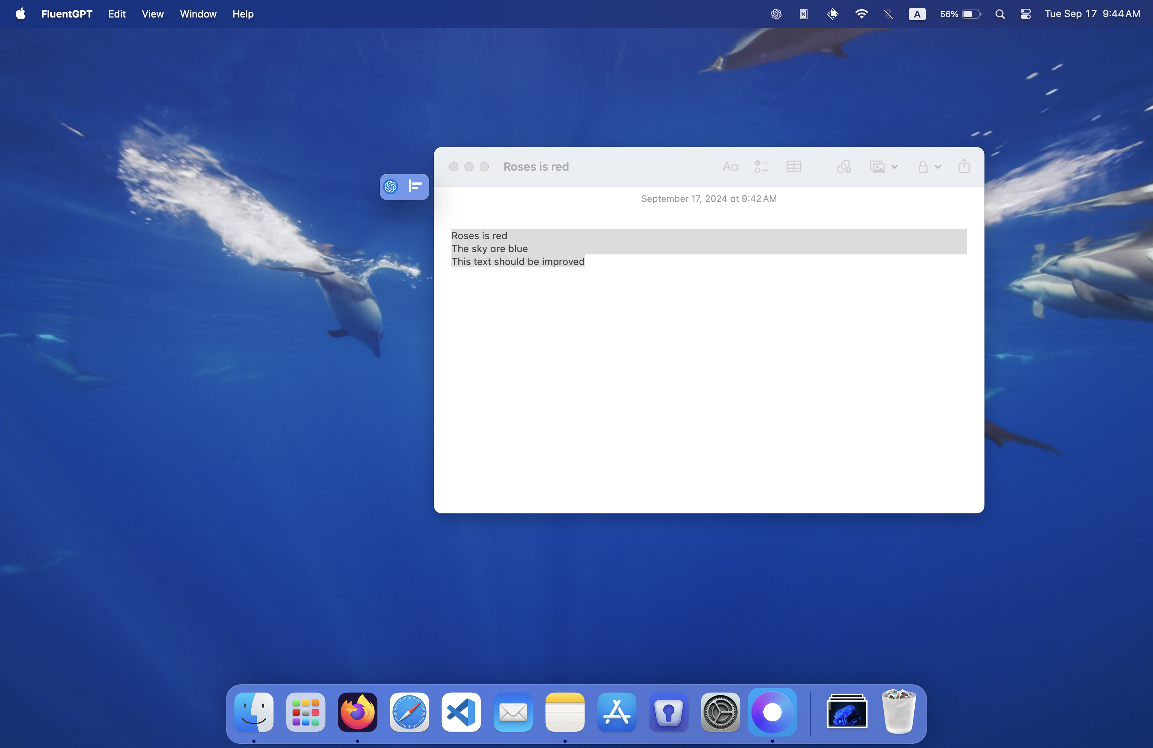The image size is (1153, 748).
Task: Insert a checklist in the note
Action: (x=761, y=167)
